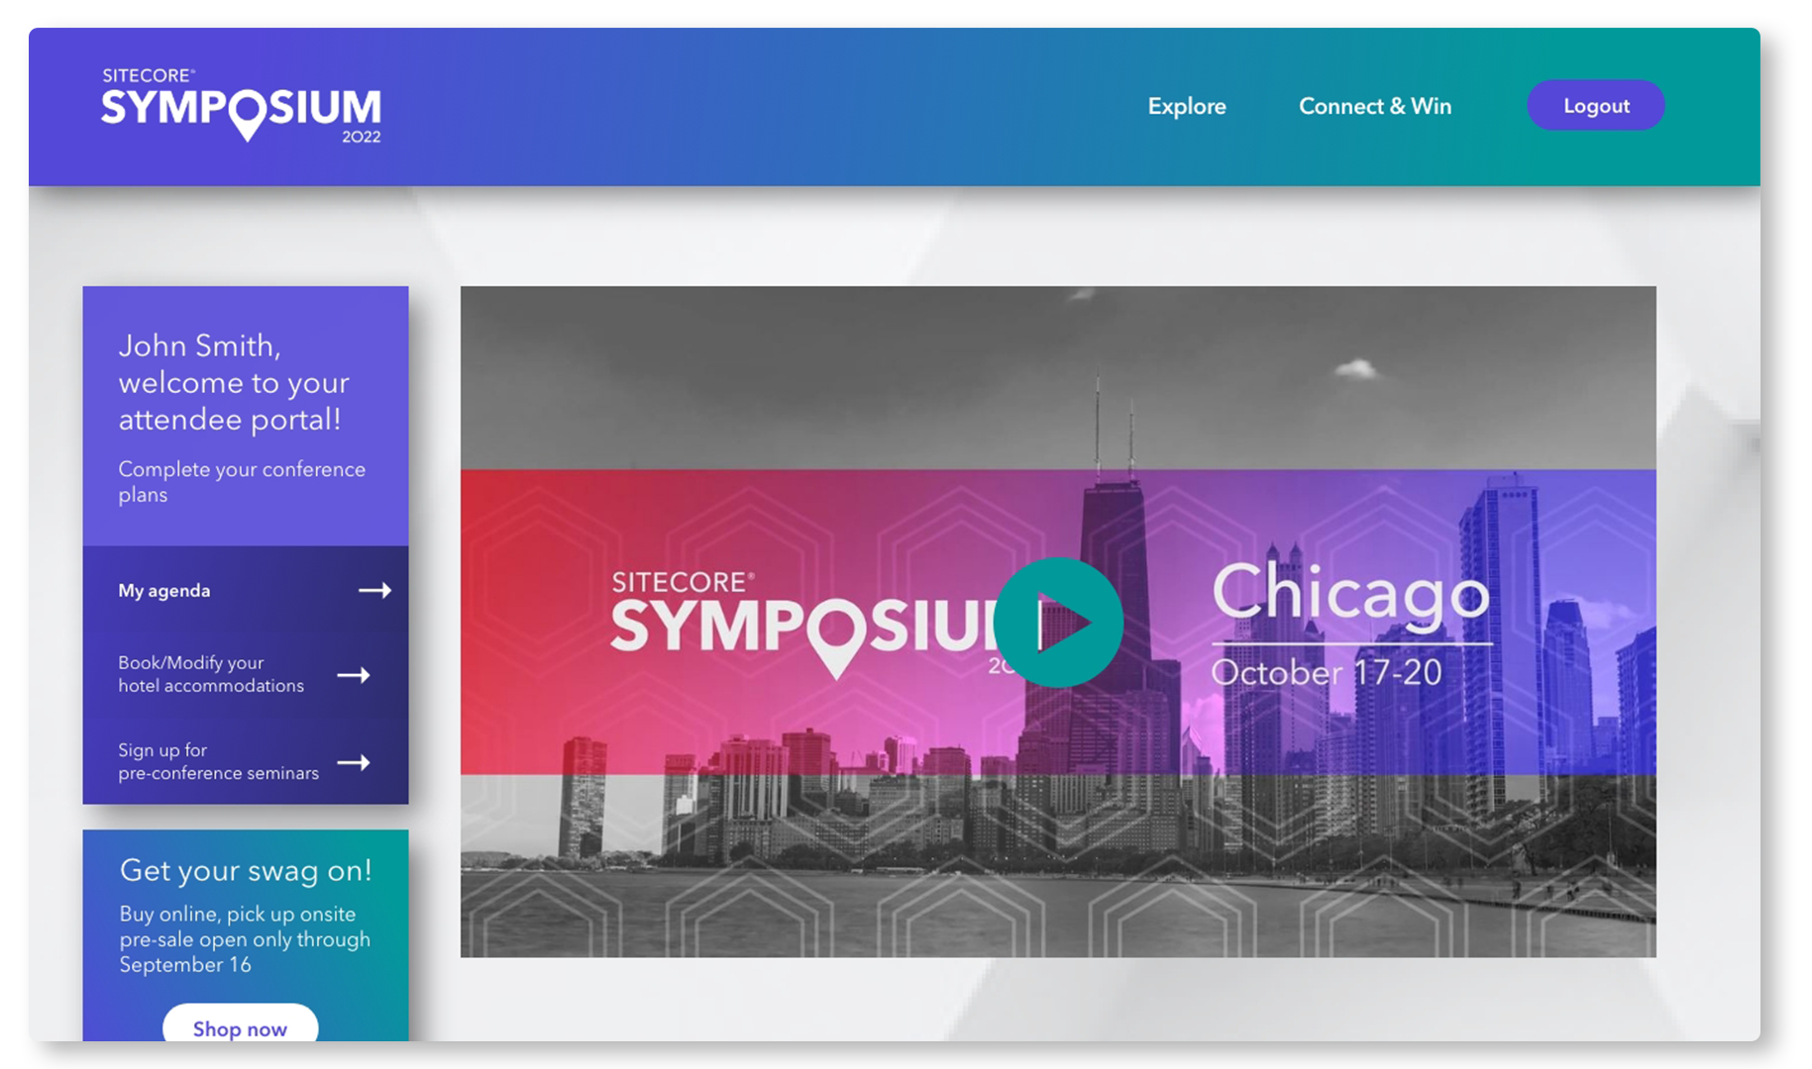This screenshot has height=1069, width=1812.
Task: Click the Get your swag on! heading
Action: [x=246, y=870]
